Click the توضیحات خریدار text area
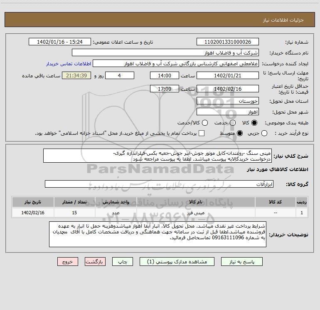Screen dimensions: 320x310 [158, 234]
